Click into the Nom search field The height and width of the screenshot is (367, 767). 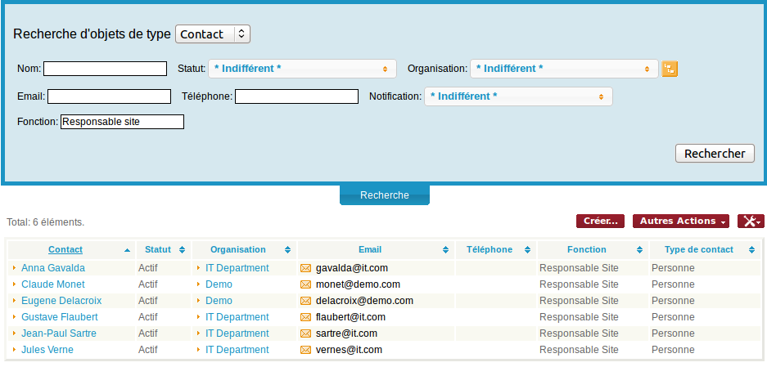[x=105, y=69]
